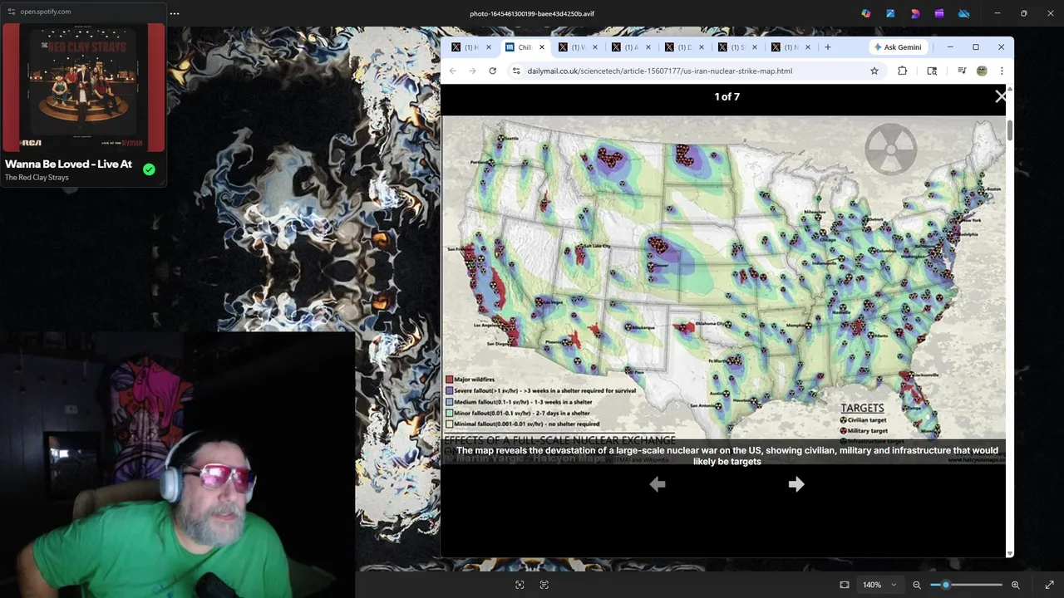The height and width of the screenshot is (598, 1064).
Task: Open the Chrome three-dot menu
Action: coord(1002,71)
